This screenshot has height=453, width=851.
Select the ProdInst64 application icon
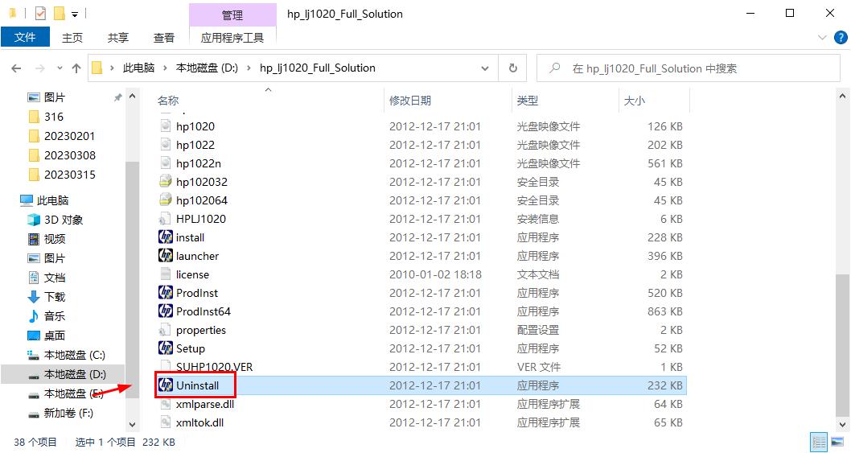166,311
